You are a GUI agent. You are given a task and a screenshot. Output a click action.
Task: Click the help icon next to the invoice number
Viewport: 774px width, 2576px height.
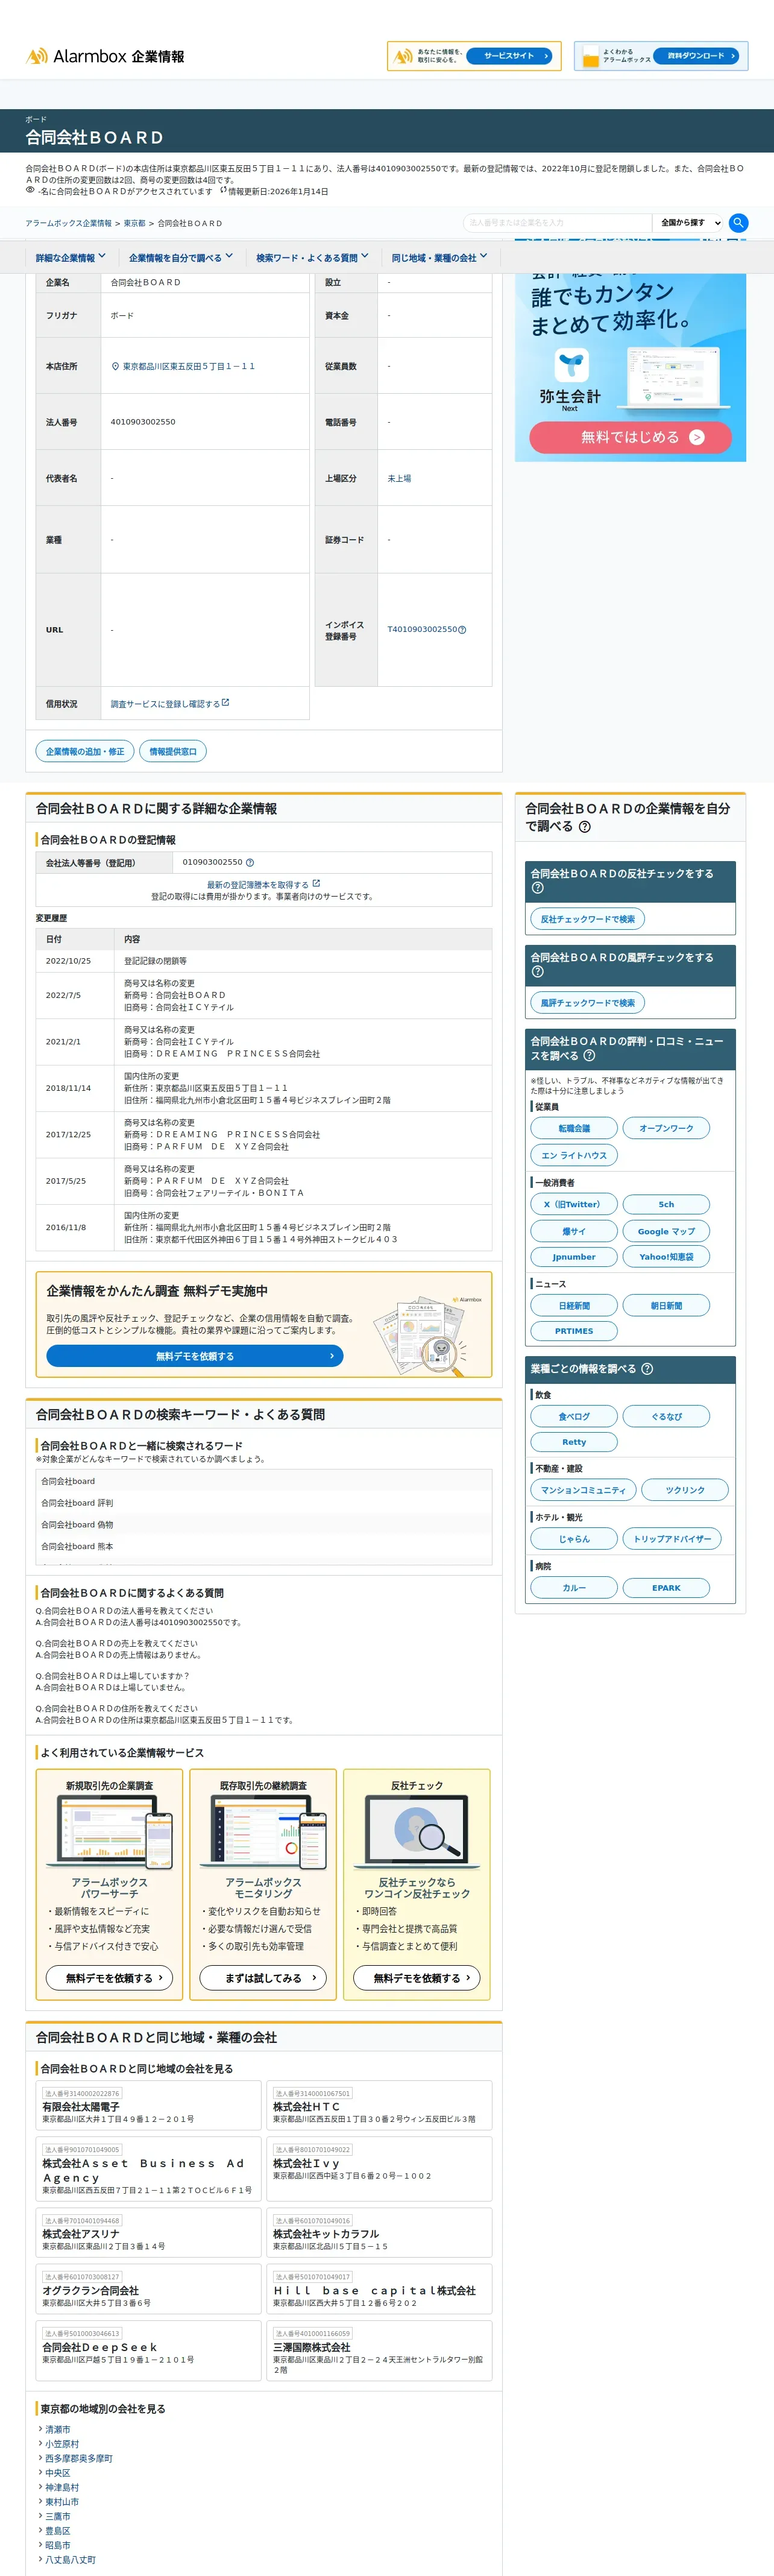click(462, 630)
